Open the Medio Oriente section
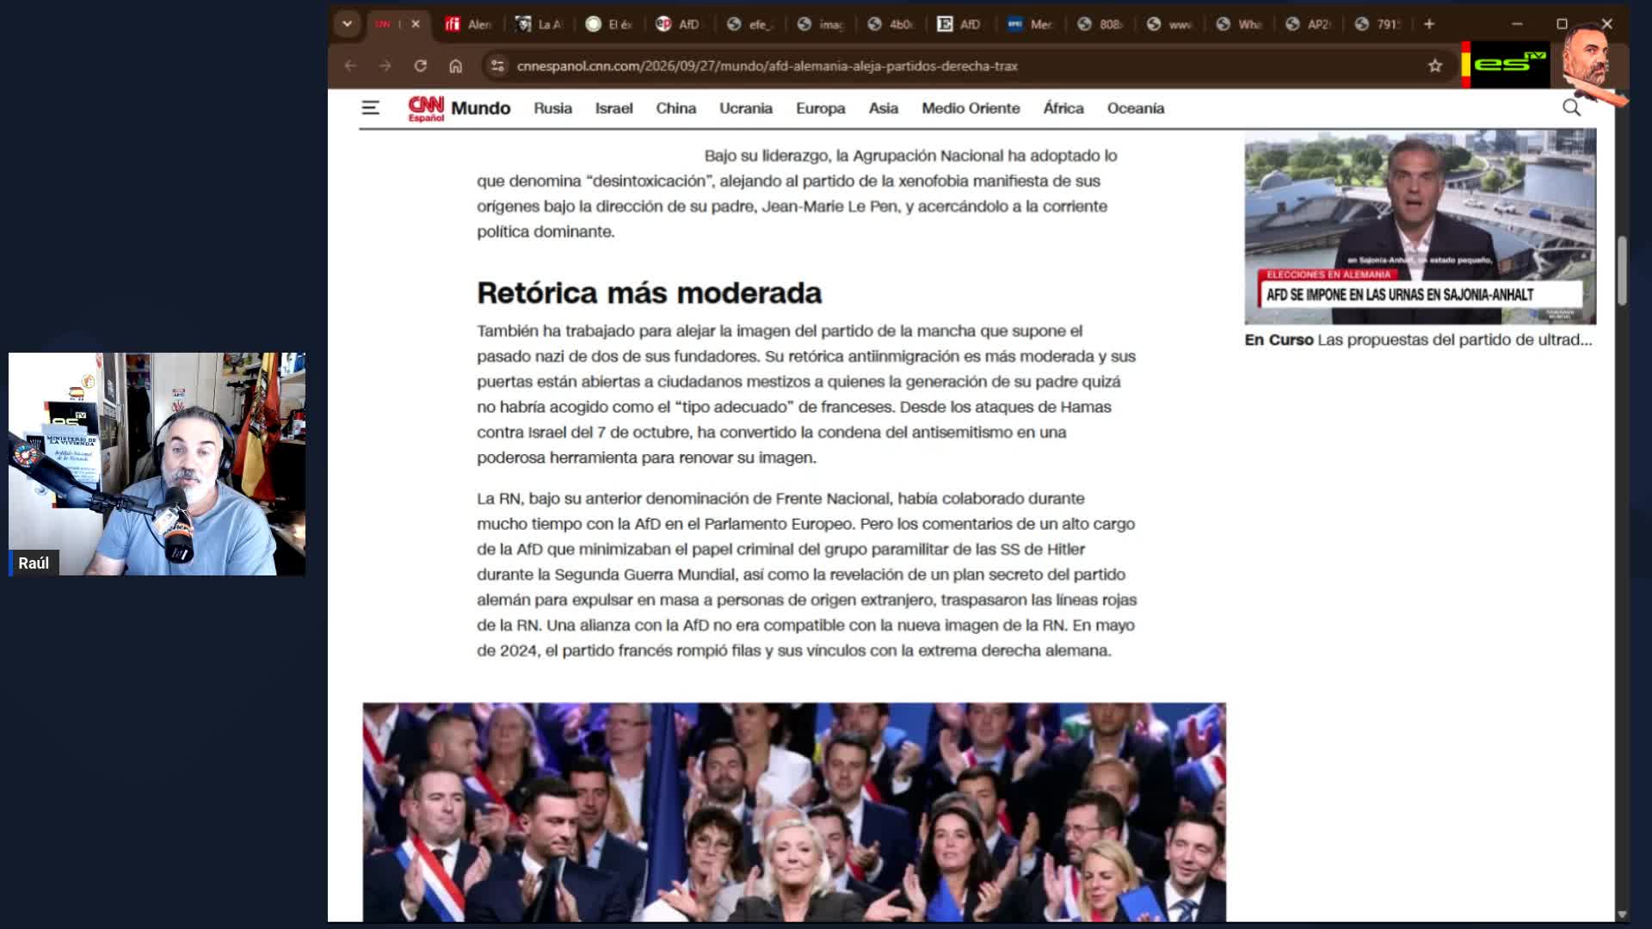This screenshot has width=1652, height=929. tap(971, 108)
